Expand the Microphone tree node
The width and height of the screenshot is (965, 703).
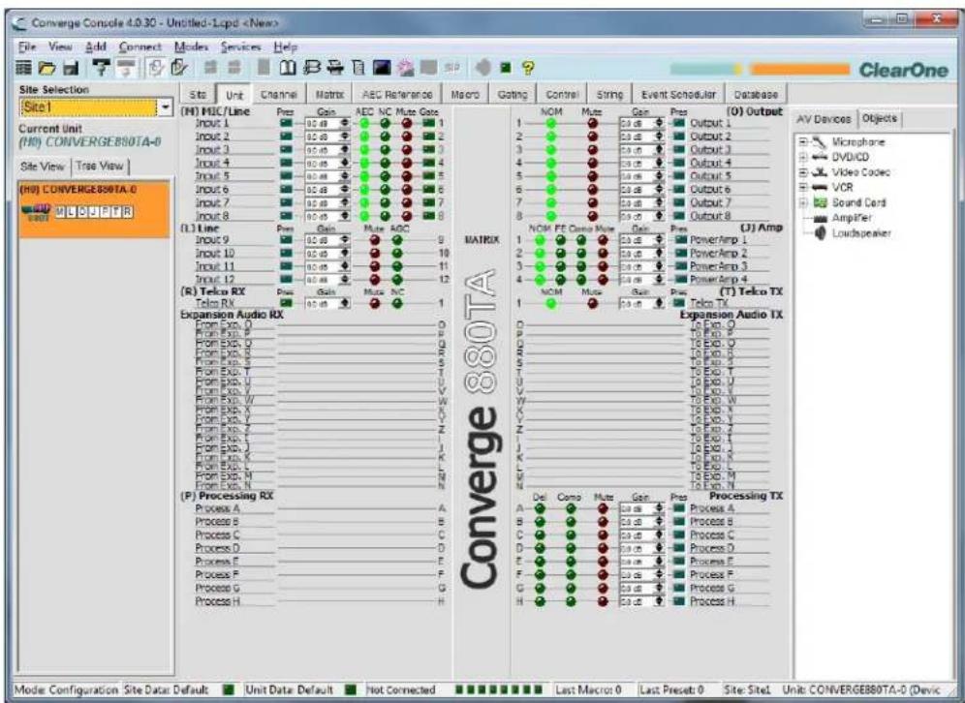pos(803,142)
